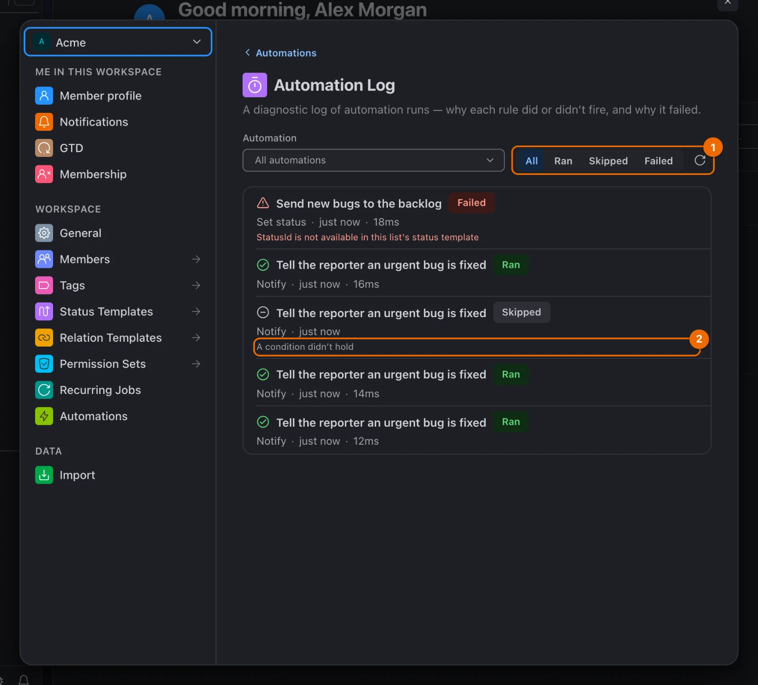Click 'Send new bugs to the backlog' entry

[x=359, y=203]
